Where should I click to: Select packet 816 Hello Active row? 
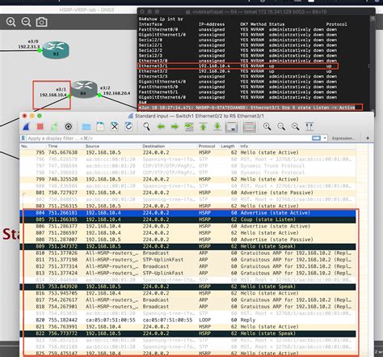coord(187,293)
